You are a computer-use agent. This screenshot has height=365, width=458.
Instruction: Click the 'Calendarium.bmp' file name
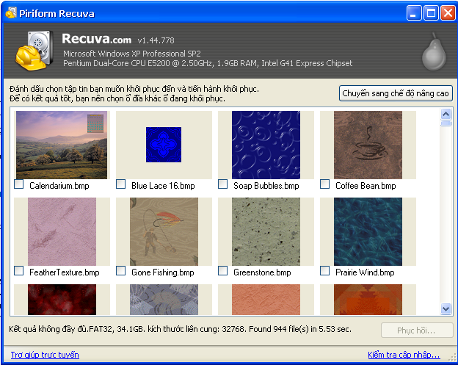59,186
